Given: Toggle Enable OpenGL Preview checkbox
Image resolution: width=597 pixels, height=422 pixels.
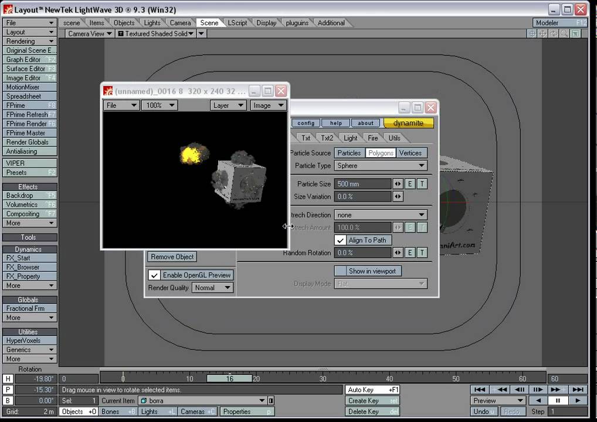Looking at the screenshot, I should click(x=154, y=275).
